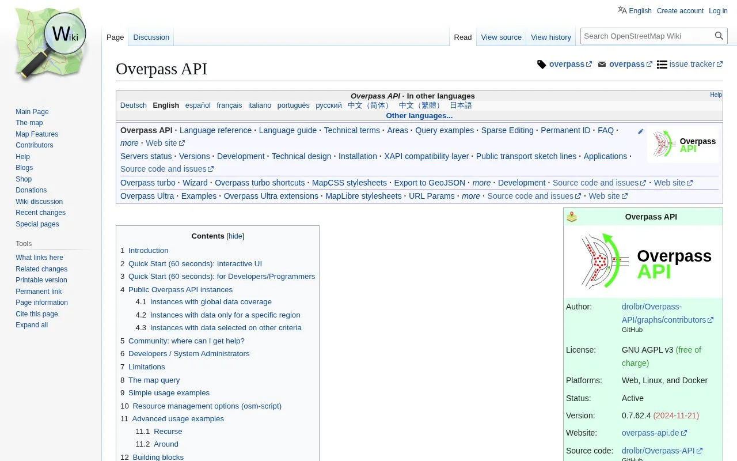The image size is (737, 461).
Task: Open Overpass turbo link
Action: coord(148,183)
